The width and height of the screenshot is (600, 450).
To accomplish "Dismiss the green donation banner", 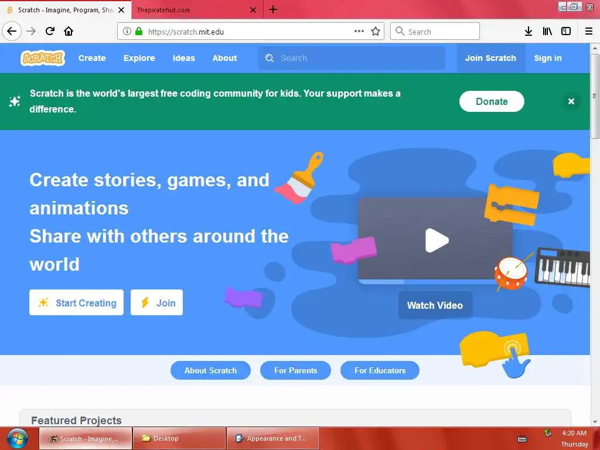I will [571, 101].
